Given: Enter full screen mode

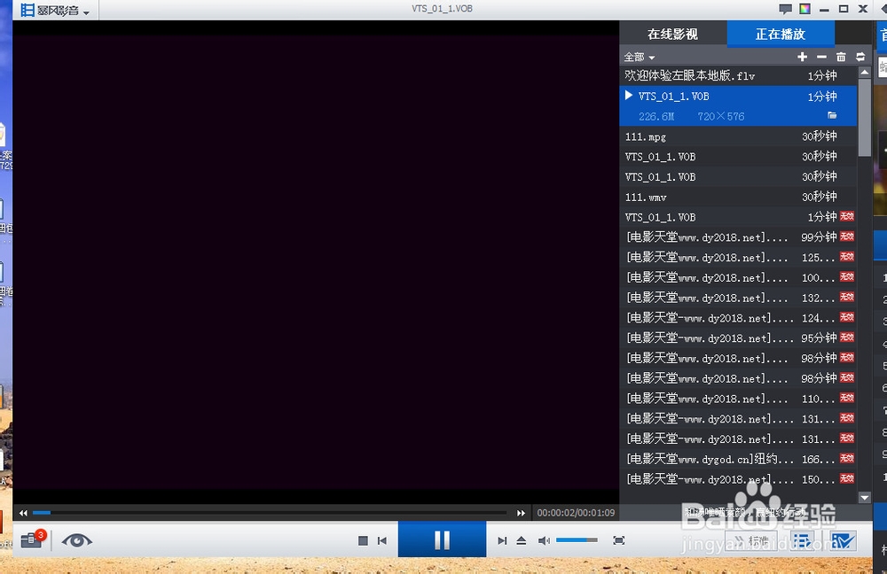Looking at the screenshot, I should tap(619, 540).
